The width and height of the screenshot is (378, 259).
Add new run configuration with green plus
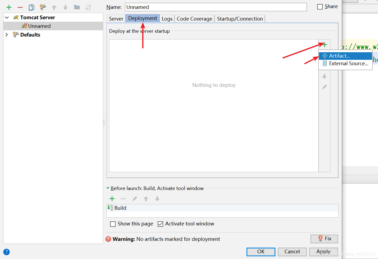tap(9, 7)
